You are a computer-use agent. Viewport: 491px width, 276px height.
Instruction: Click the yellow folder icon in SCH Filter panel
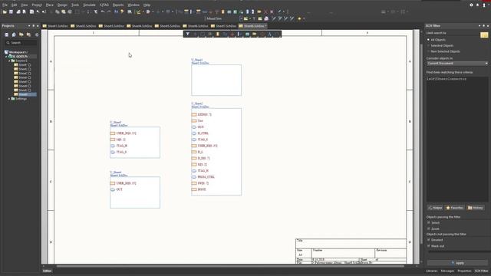484,35
